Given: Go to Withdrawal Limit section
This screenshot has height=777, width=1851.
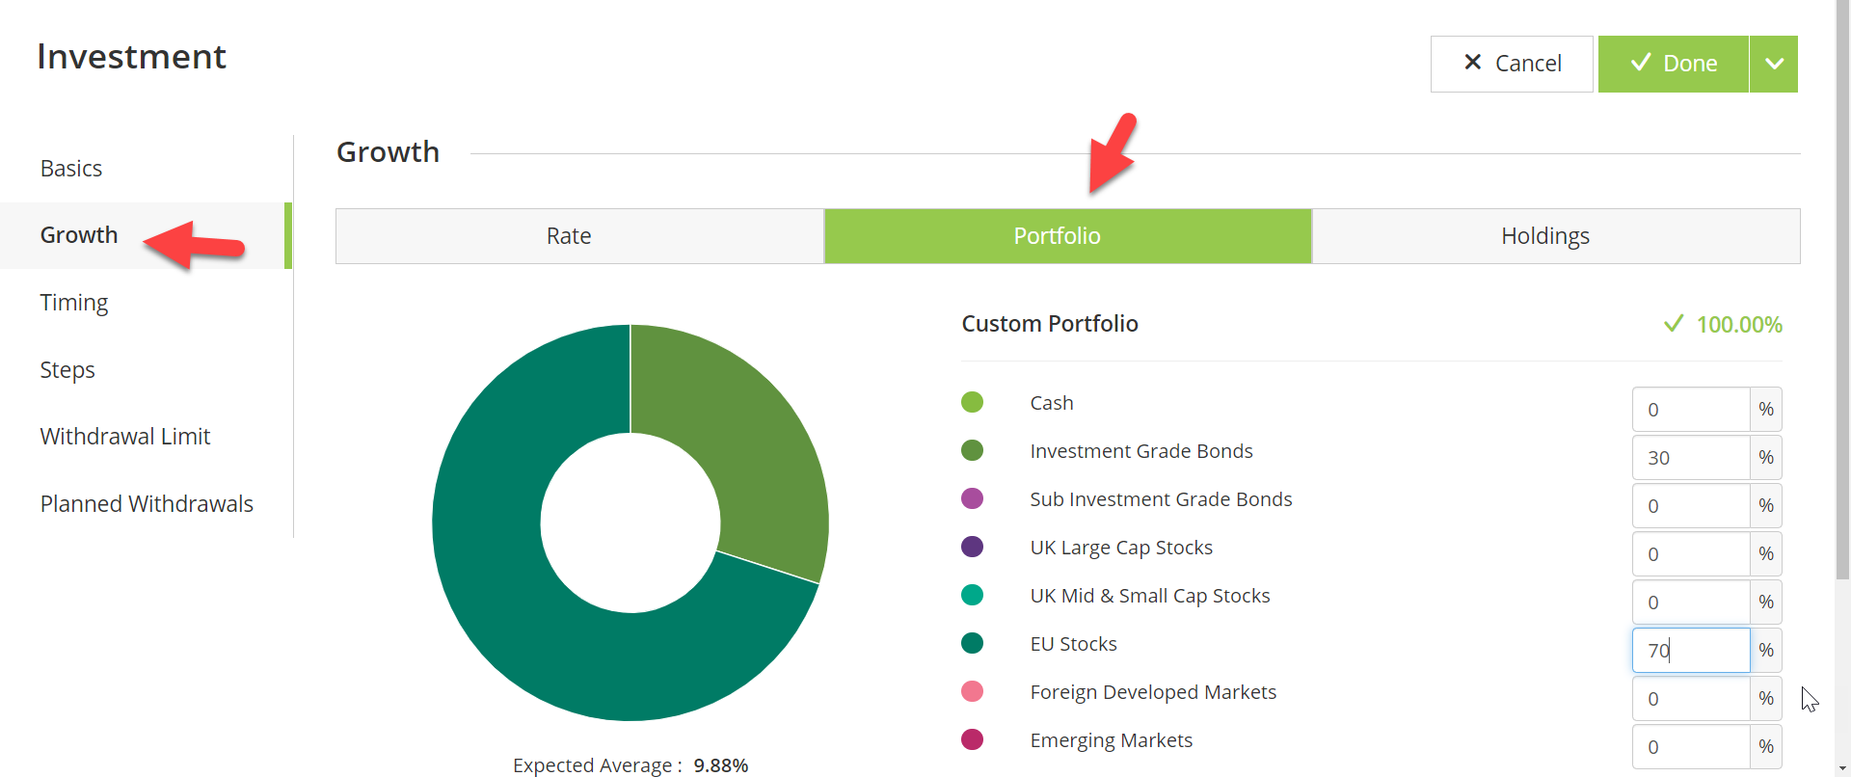Looking at the screenshot, I should [x=125, y=437].
